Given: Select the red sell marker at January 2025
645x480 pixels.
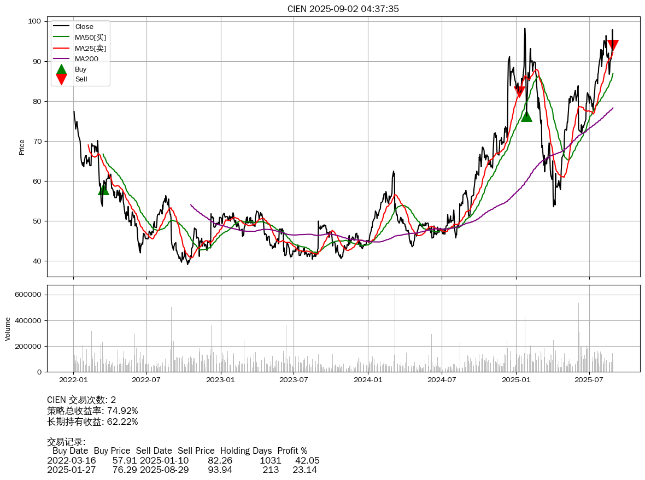Looking at the screenshot, I should (x=519, y=92).
